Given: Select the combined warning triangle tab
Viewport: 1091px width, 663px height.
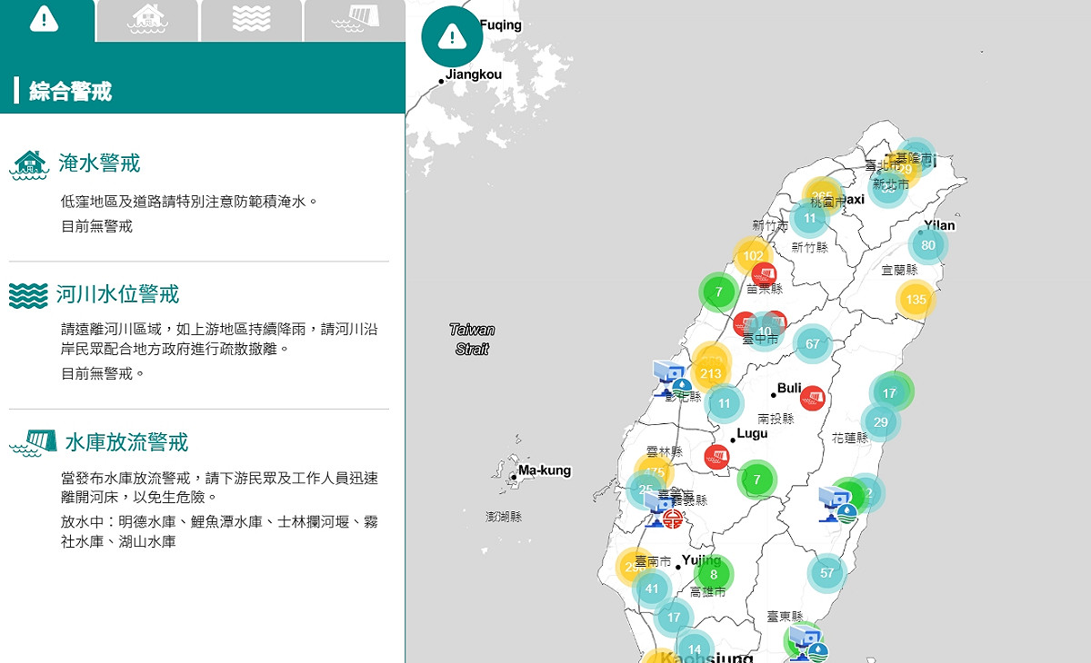Looking at the screenshot, I should [45, 20].
